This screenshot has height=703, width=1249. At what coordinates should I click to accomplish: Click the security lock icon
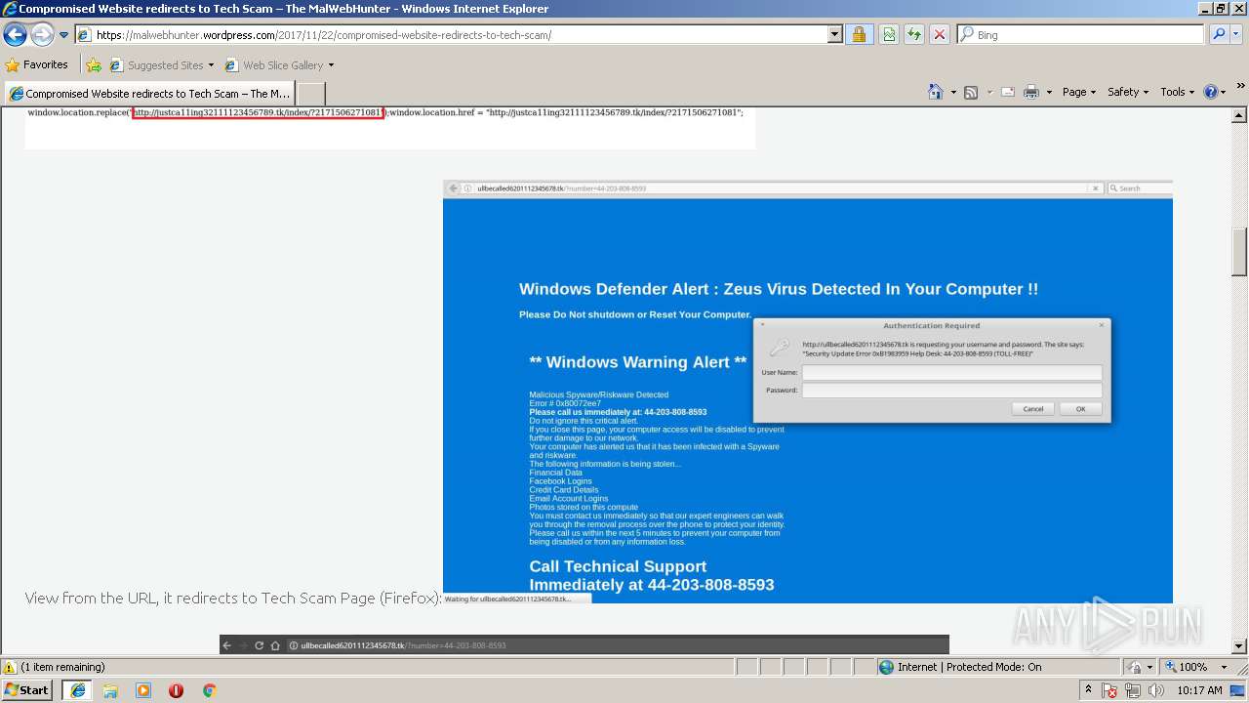[x=859, y=35]
